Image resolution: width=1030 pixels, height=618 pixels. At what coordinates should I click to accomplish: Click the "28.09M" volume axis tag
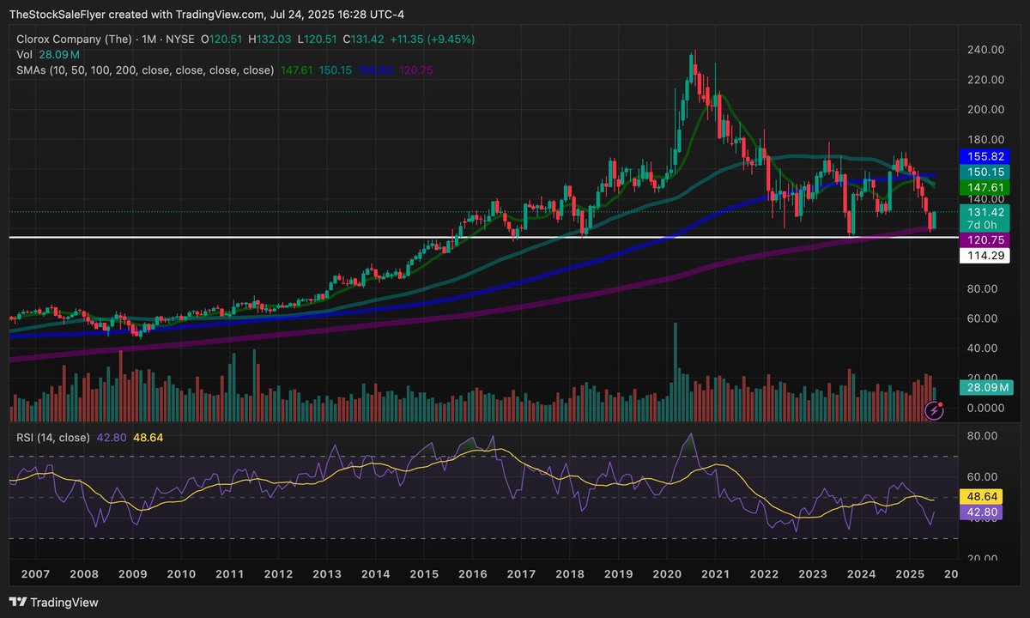pos(985,388)
